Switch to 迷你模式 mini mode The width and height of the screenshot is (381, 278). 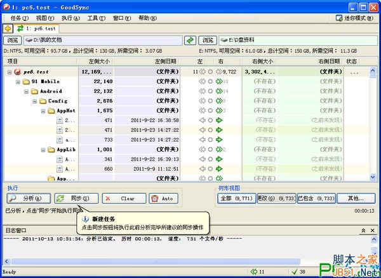[x=354, y=18]
